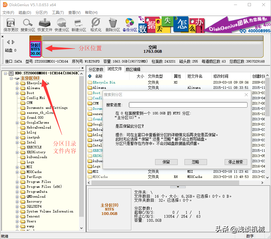Click the horizontal scrollbar of the file list
This screenshot has height=239, width=271.
(x=165, y=183)
